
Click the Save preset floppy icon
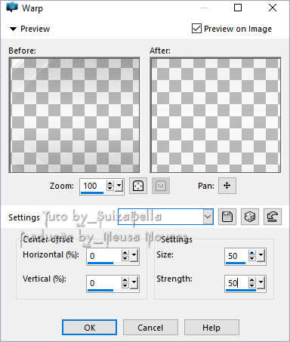[227, 217]
